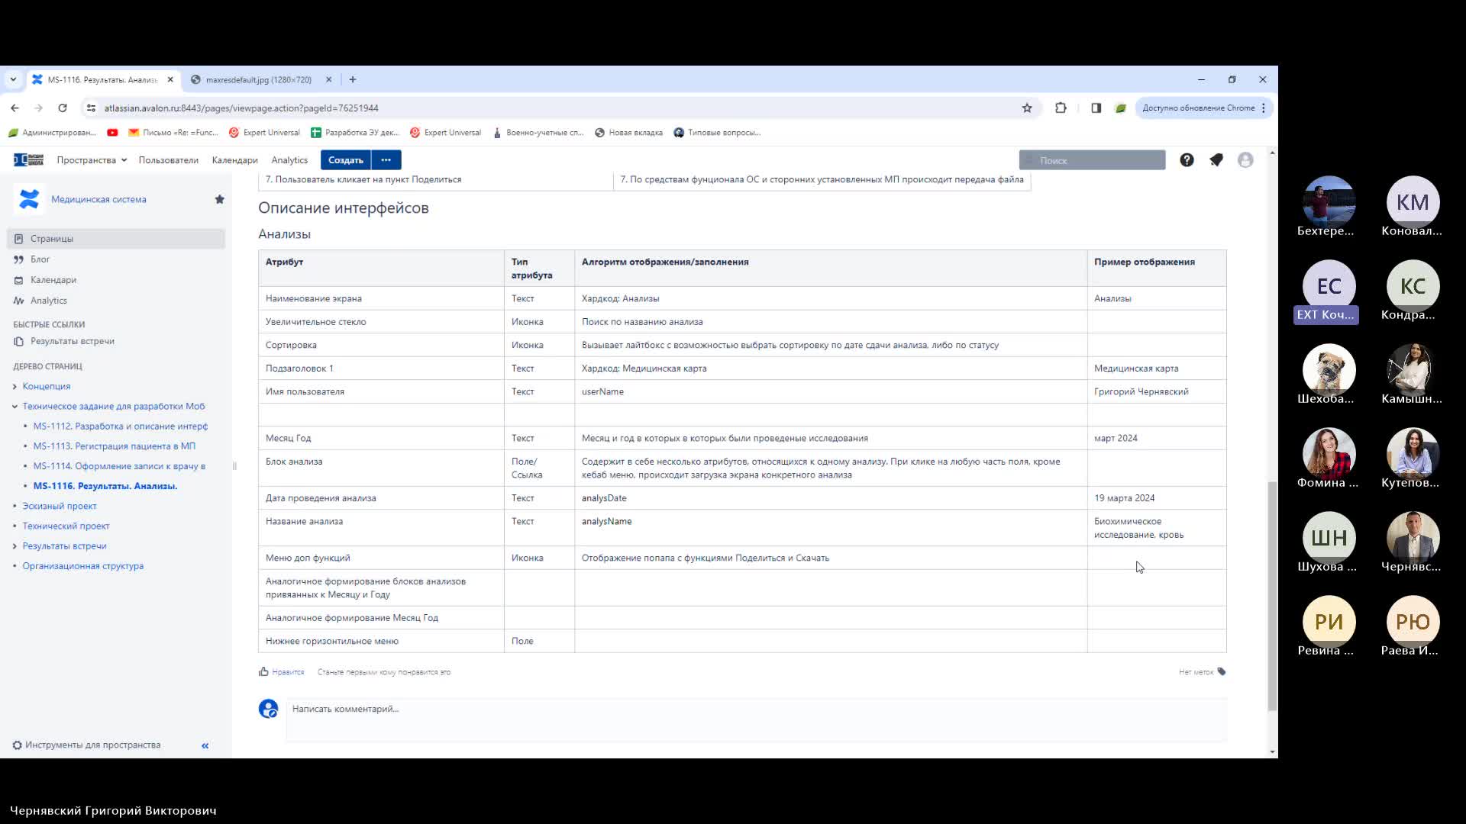Open Календари in the sidebar
The image size is (1466, 824).
(x=53, y=279)
